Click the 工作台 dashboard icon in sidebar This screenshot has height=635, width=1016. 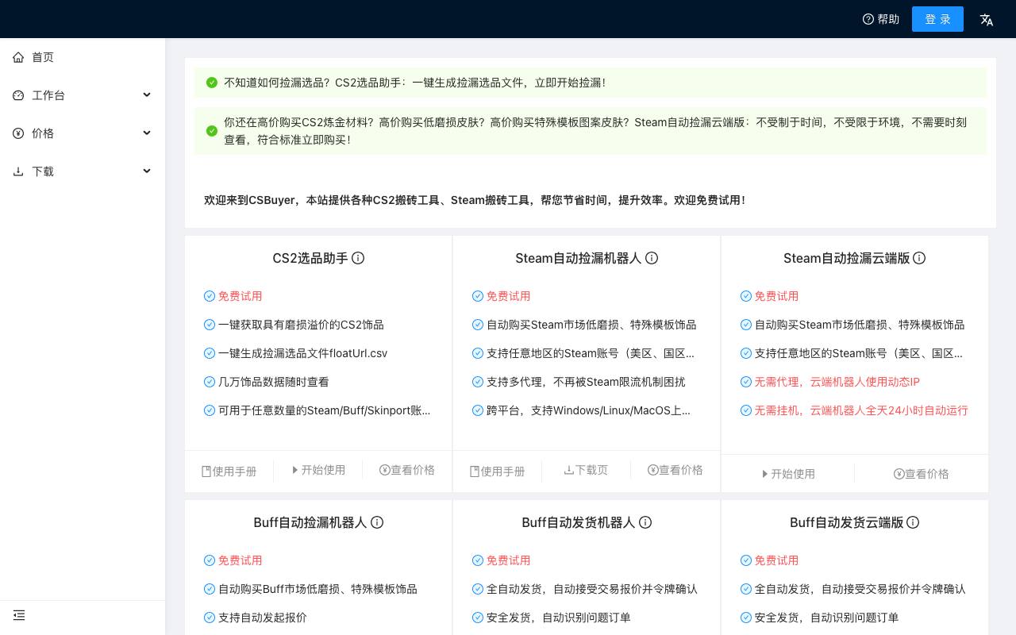click(x=18, y=95)
